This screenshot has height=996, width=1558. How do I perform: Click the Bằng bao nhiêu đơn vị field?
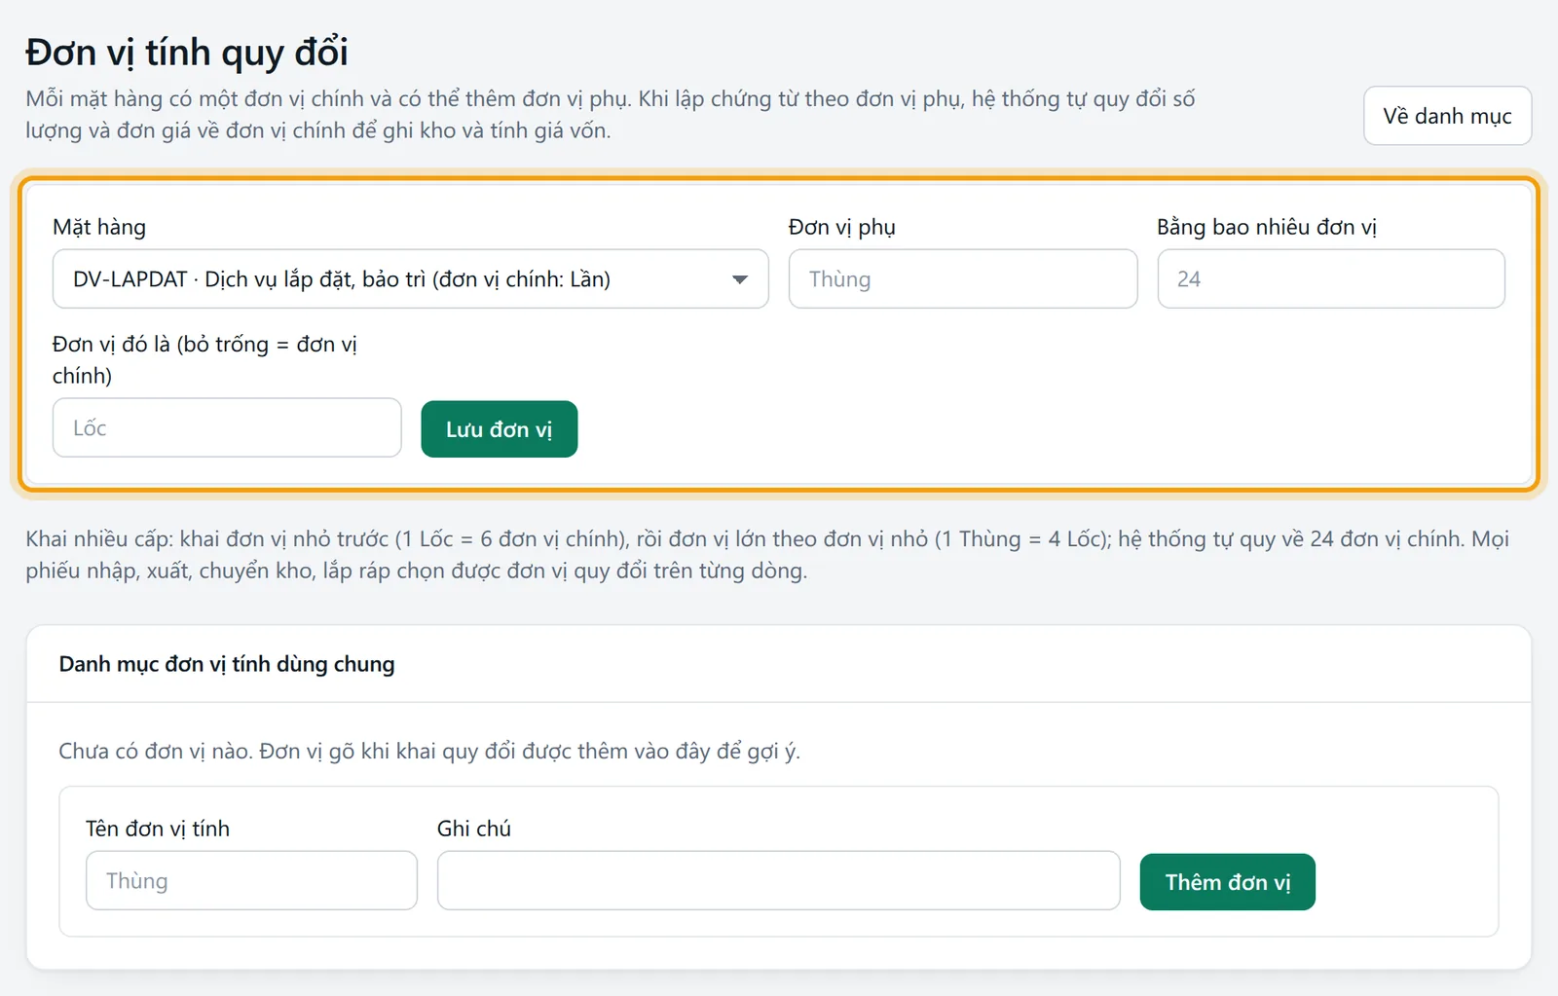tap(1331, 279)
